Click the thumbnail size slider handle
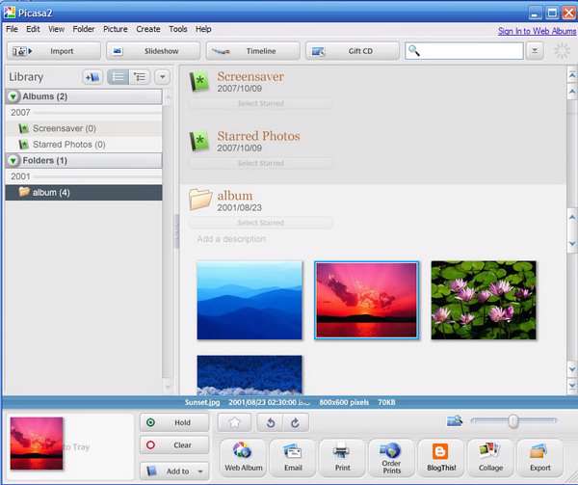 tap(512, 420)
